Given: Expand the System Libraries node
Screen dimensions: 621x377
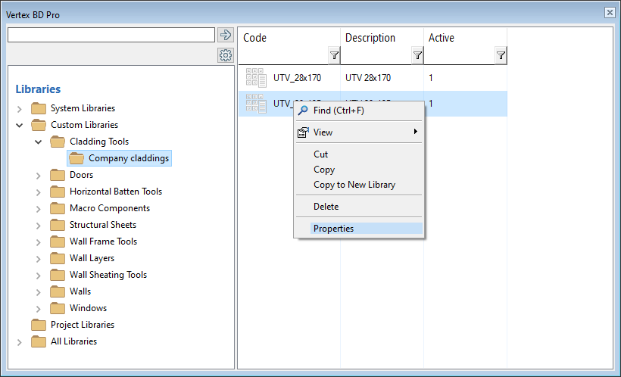Looking at the screenshot, I should [x=20, y=109].
